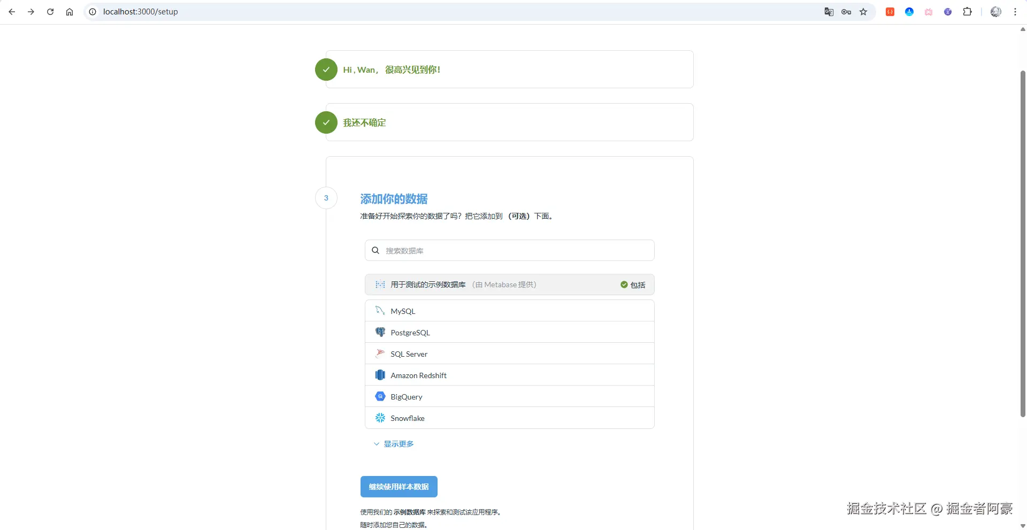The image size is (1027, 530).
Task: Reopen the 我还不确定 step
Action: 510,122
